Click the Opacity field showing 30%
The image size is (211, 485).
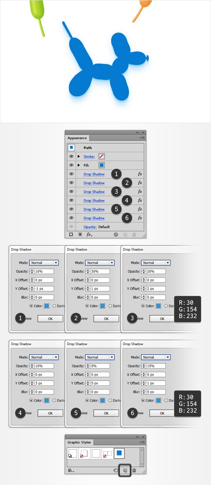pyautogui.click(x=100, y=271)
